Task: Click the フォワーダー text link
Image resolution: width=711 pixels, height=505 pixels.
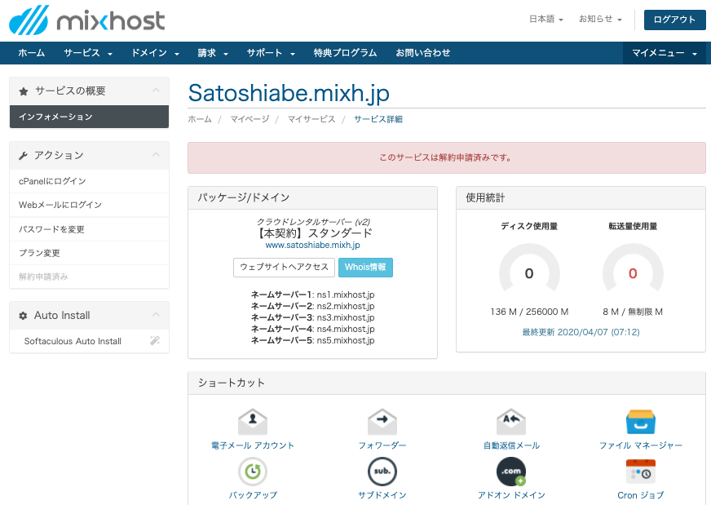Action: click(x=382, y=445)
